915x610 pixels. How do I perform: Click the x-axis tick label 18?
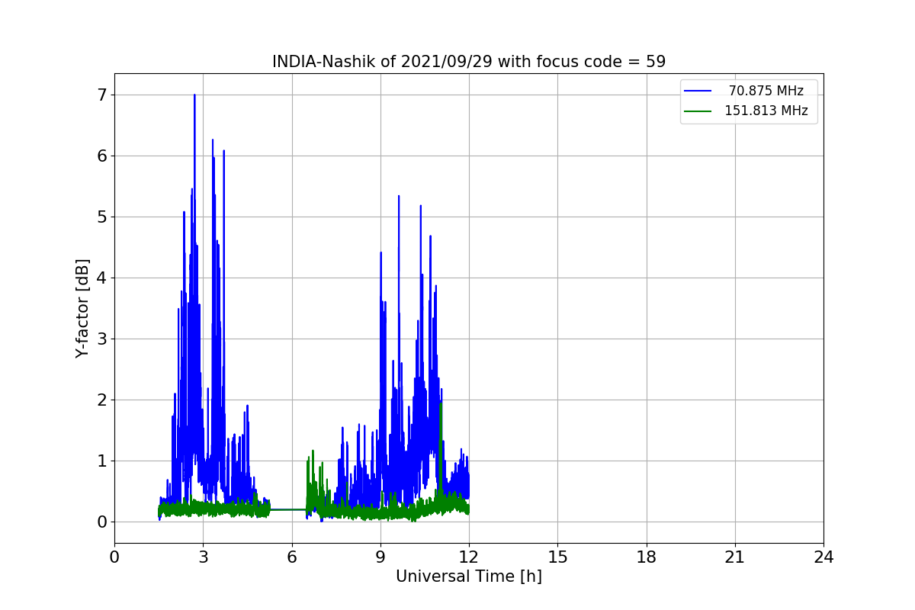[647, 557]
